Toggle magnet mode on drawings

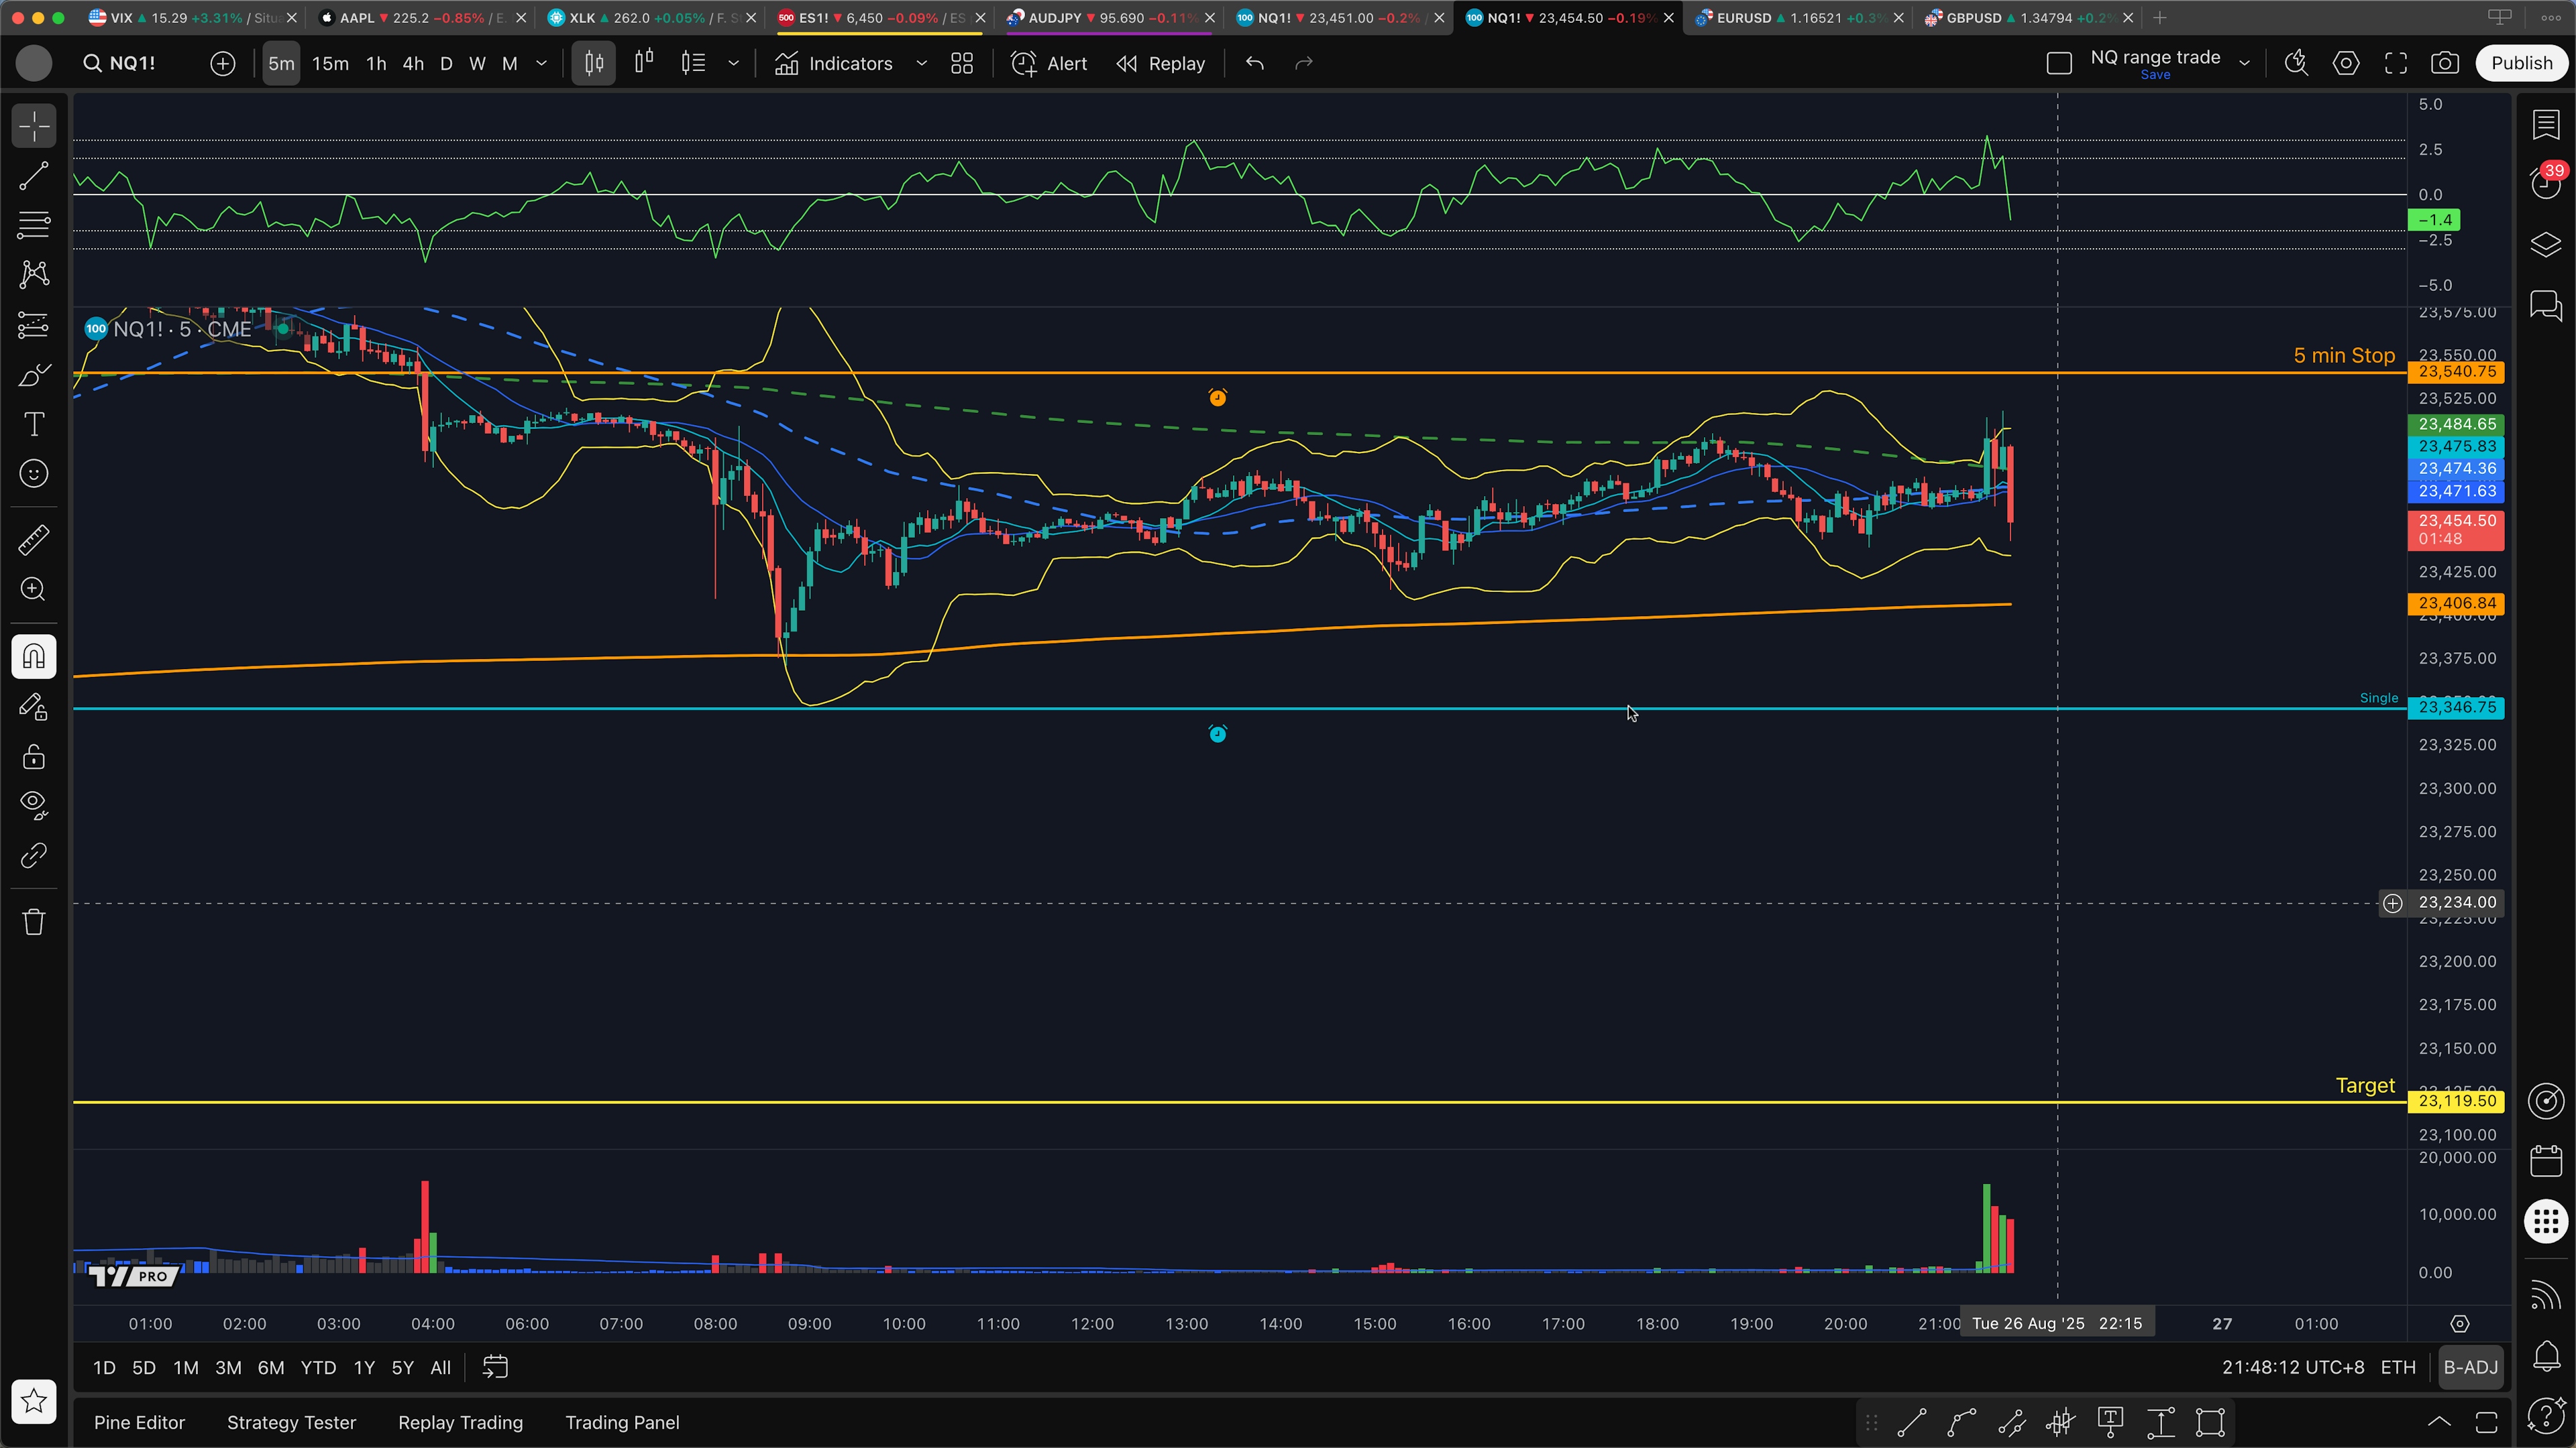click(33, 656)
